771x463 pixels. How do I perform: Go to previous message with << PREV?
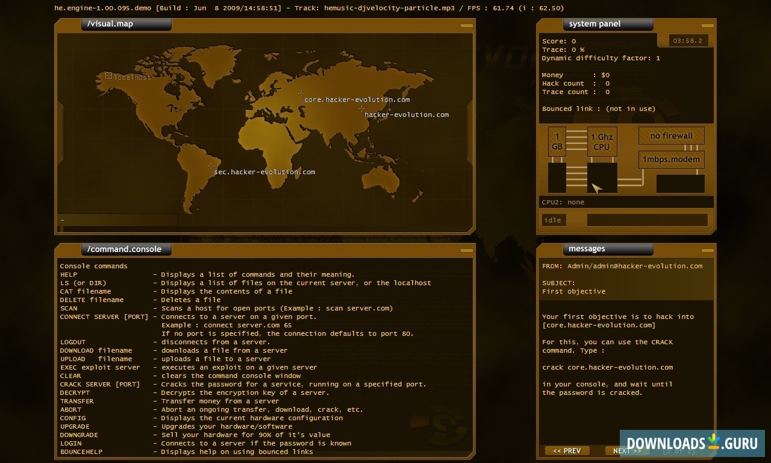[x=567, y=451]
